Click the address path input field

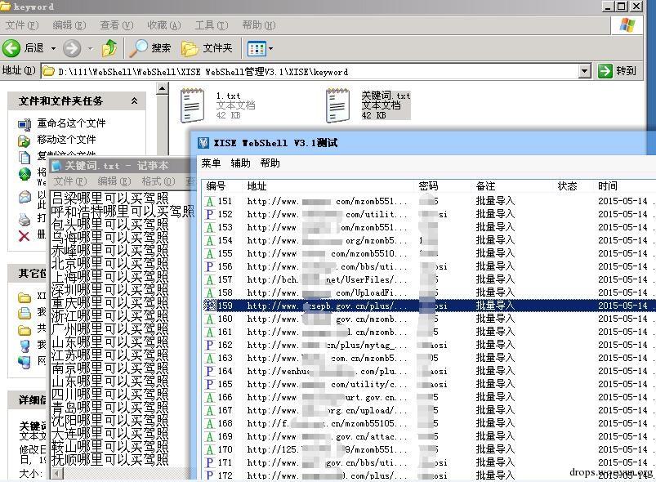click(310, 72)
